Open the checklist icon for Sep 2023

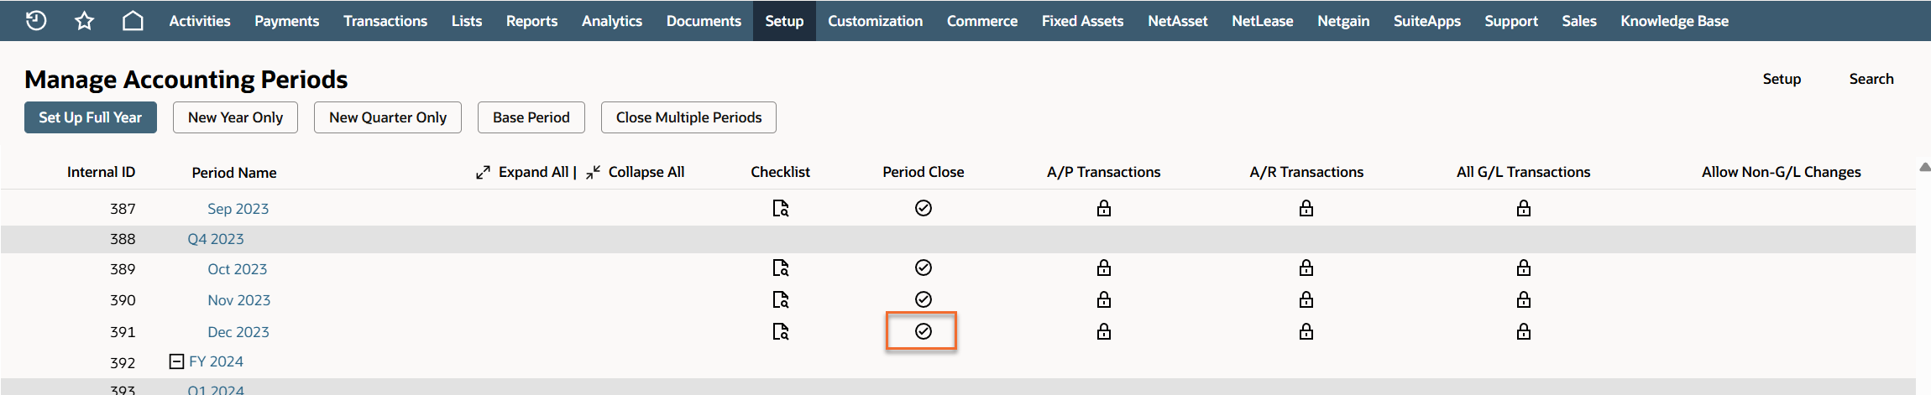click(780, 208)
